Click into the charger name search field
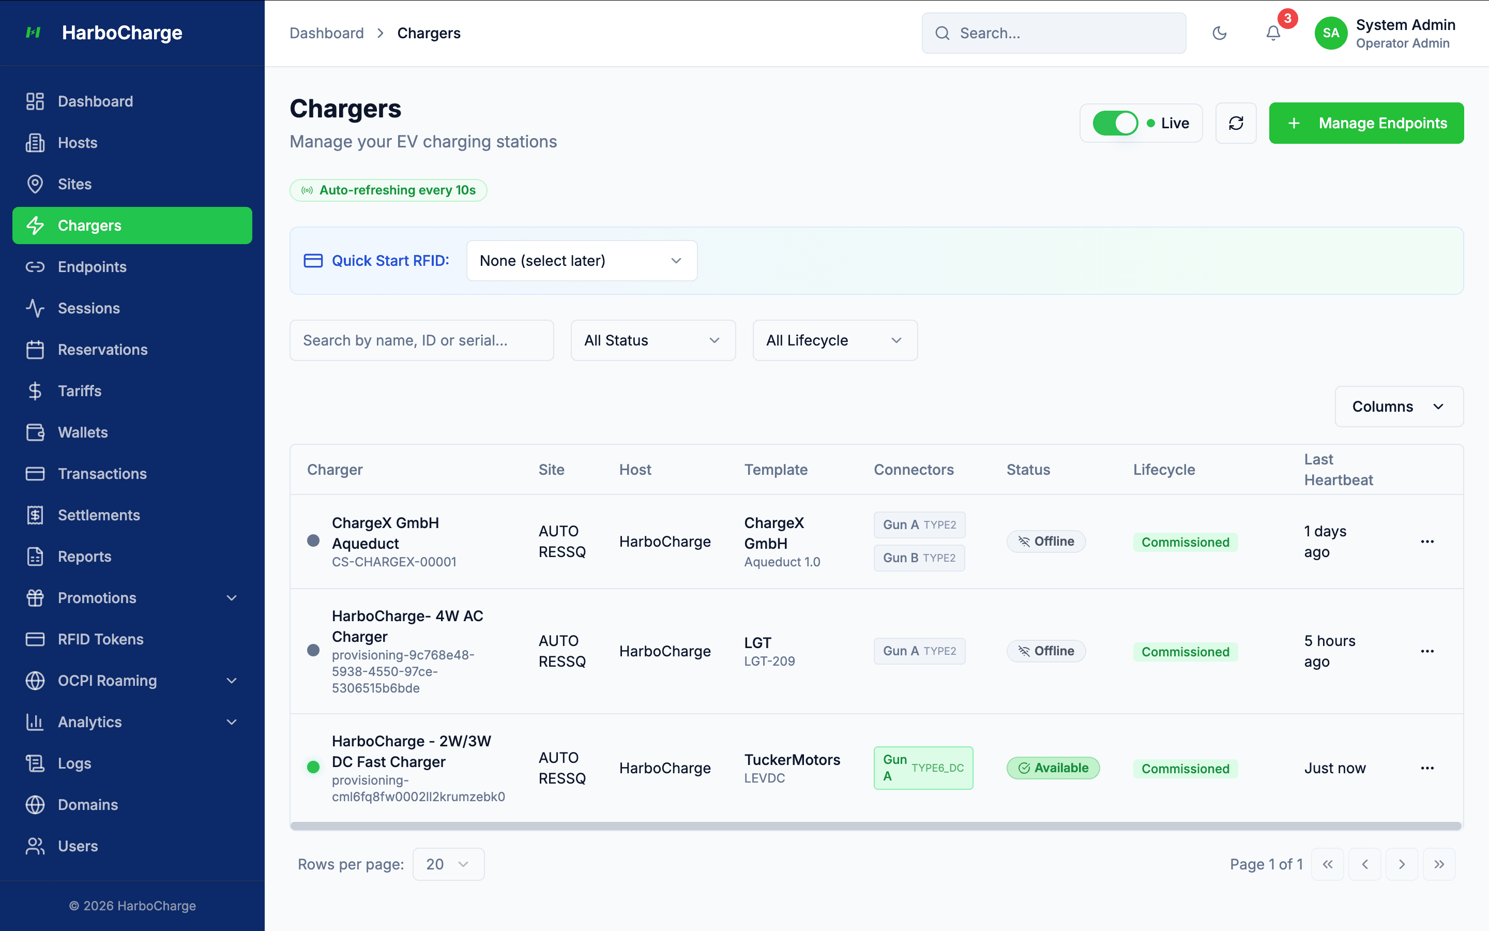Screen dimensions: 1489x931 [x=421, y=340]
